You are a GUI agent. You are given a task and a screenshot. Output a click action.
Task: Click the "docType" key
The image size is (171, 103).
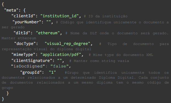[x=25, y=44]
